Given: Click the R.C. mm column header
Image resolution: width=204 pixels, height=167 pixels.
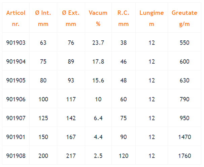Looking at the screenshot, I should [x=123, y=18].
